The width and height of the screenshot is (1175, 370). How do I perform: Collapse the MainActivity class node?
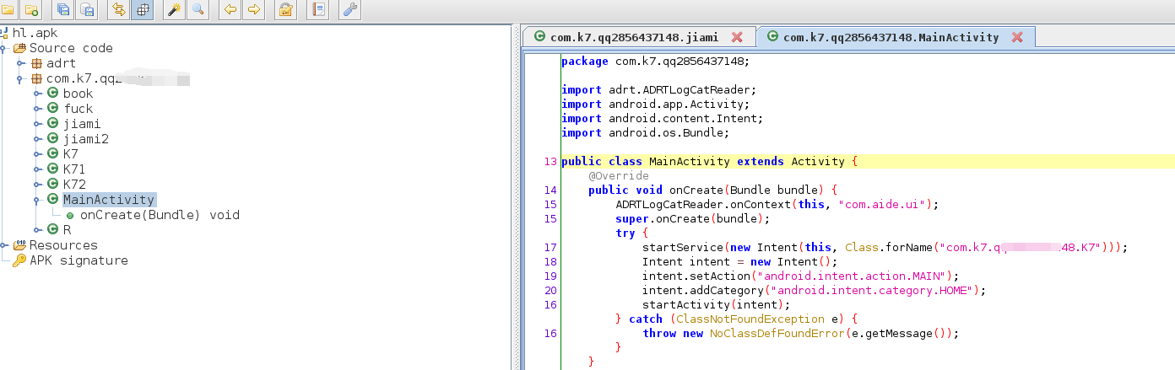point(38,200)
